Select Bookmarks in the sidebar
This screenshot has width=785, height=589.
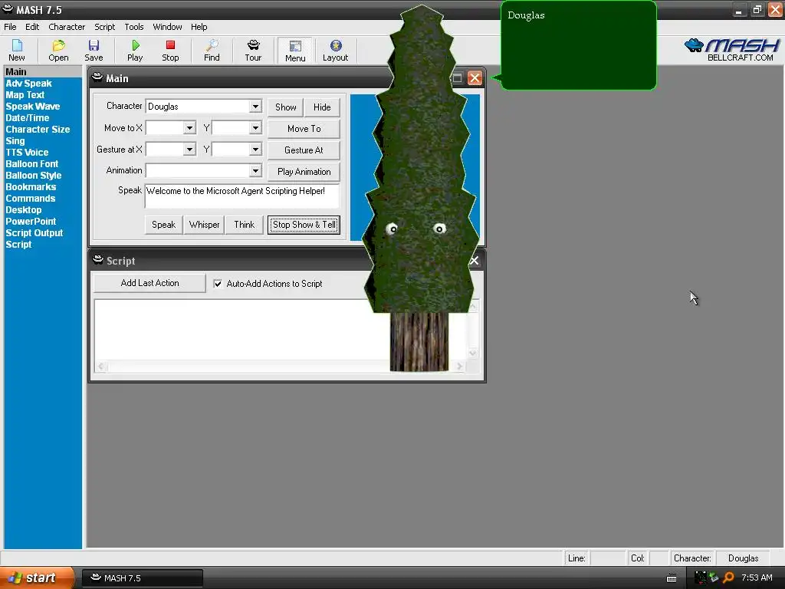31,187
